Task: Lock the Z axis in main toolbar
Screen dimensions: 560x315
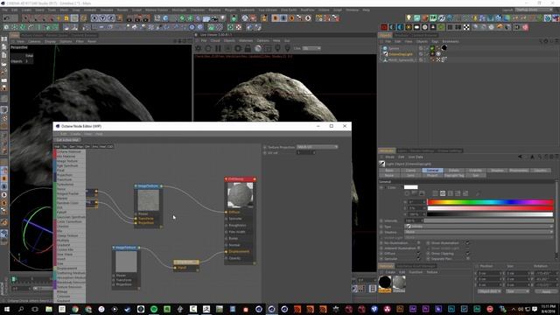Action: coord(111,18)
